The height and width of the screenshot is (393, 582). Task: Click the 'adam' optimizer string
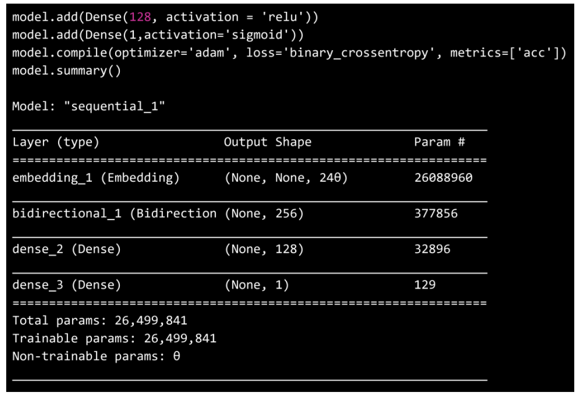pos(207,53)
